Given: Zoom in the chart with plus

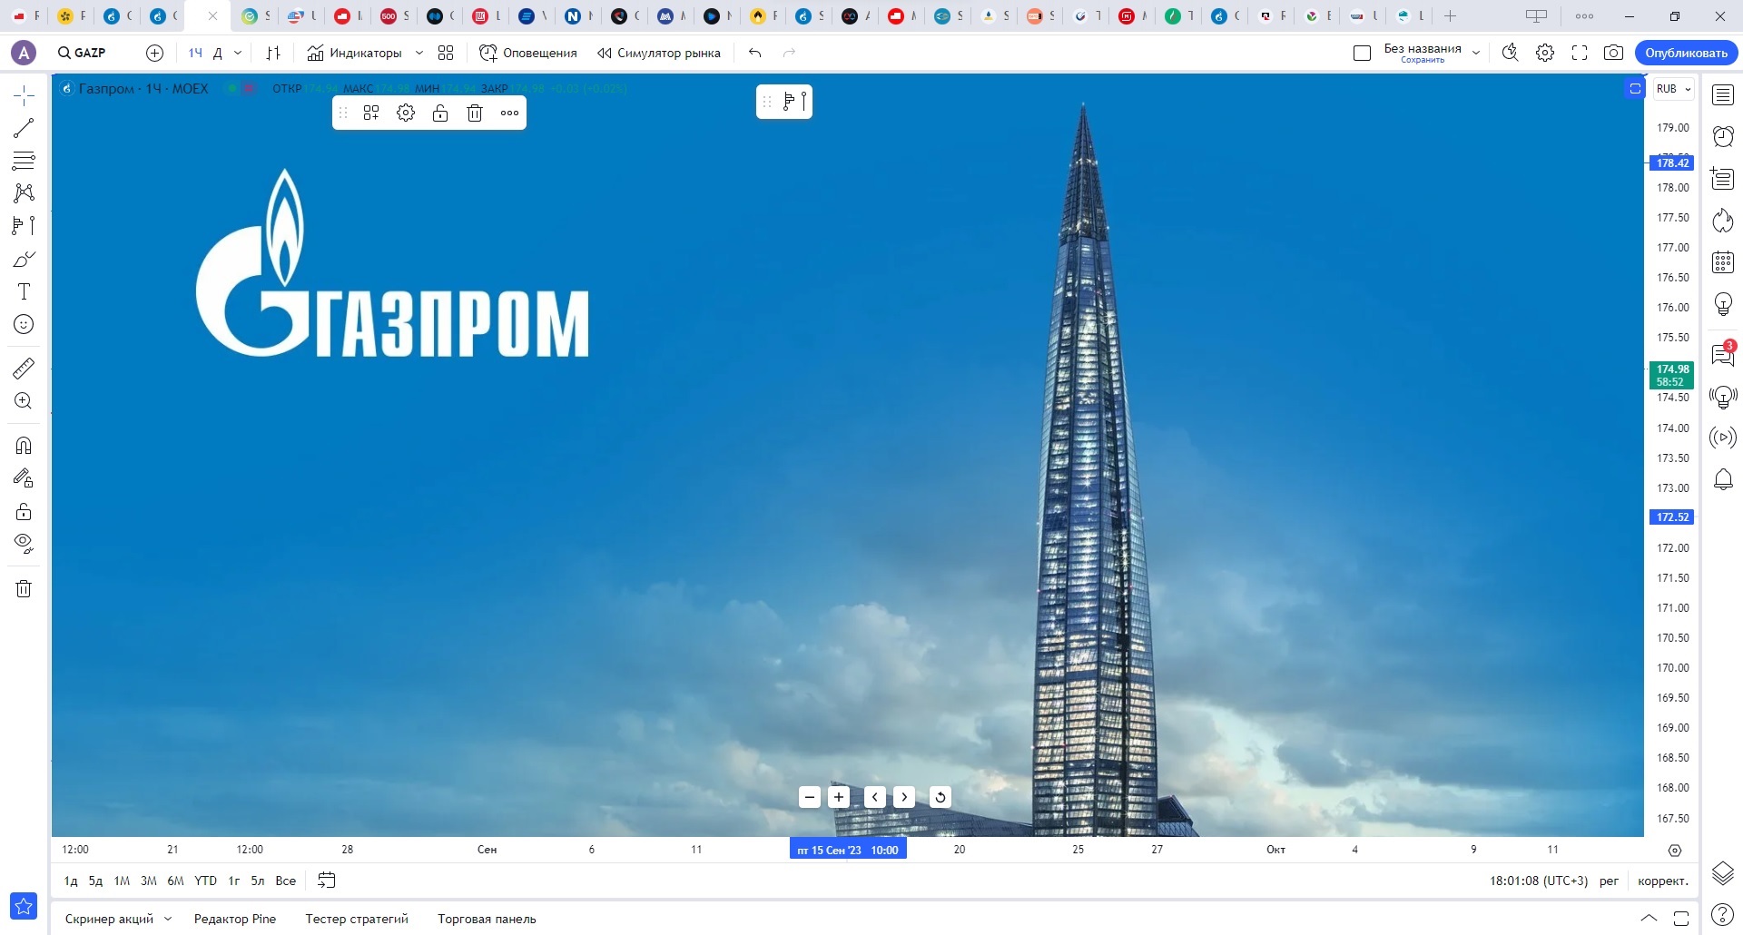Looking at the screenshot, I should tap(839, 797).
